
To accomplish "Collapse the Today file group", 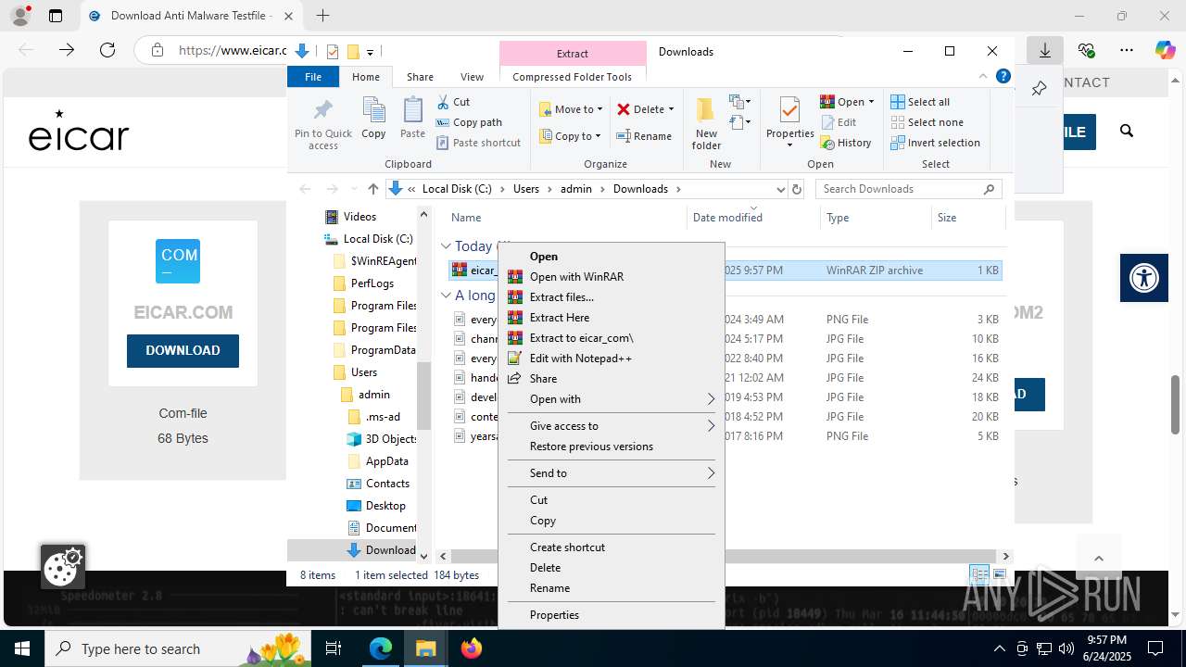I will (x=446, y=246).
